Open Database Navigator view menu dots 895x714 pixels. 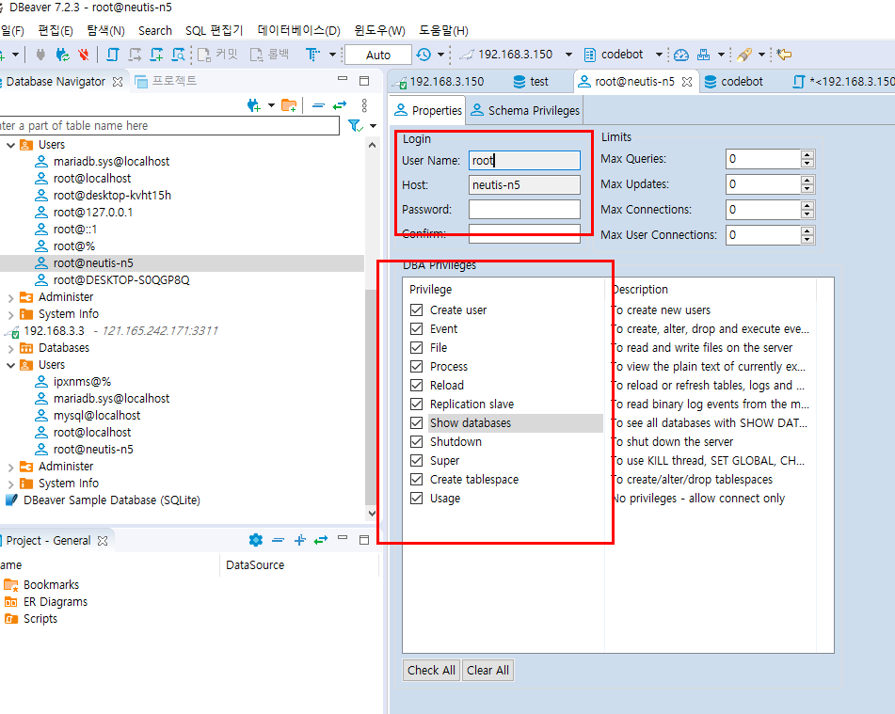[x=364, y=105]
